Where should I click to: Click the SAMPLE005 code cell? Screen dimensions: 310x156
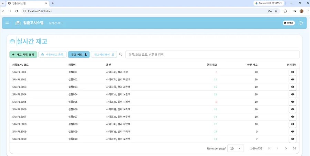(x=19, y=102)
